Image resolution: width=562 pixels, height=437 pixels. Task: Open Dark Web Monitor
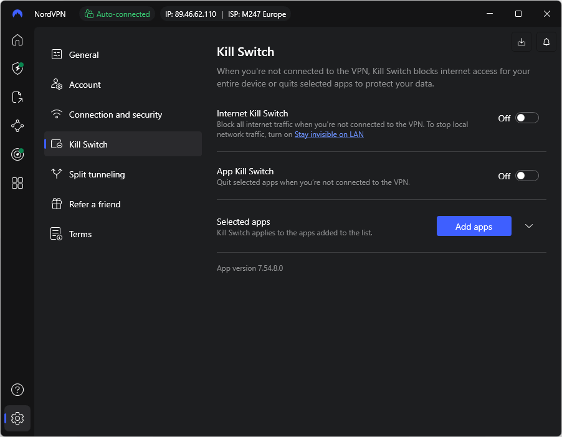tap(17, 154)
